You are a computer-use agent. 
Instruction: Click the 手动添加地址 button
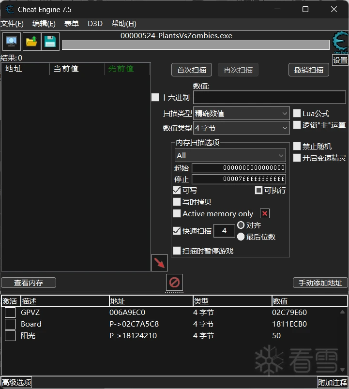(x=320, y=283)
